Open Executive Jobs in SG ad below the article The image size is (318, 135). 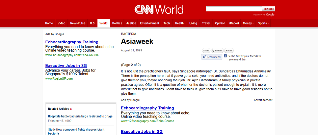tap(142, 132)
